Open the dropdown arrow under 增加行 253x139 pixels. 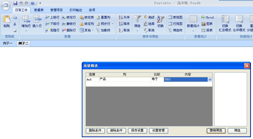coord(26,31)
